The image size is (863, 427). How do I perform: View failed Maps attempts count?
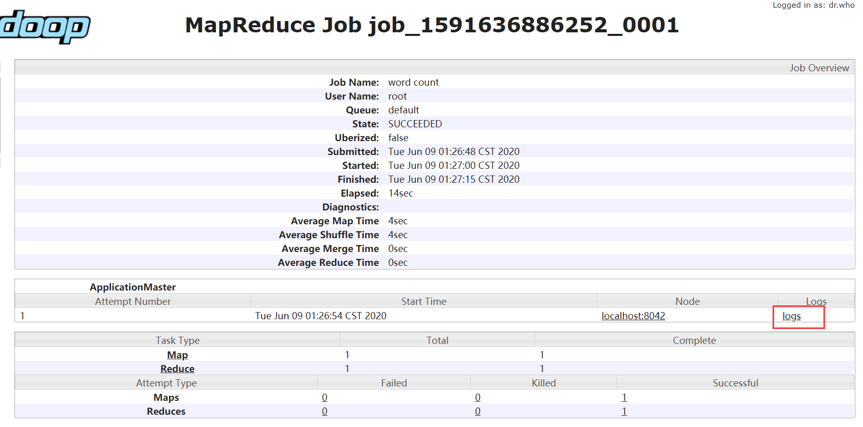[x=324, y=398]
